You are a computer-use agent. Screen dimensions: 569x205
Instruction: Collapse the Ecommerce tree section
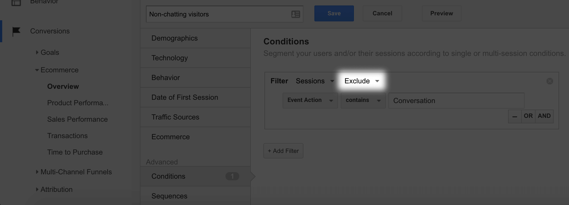tap(37, 70)
